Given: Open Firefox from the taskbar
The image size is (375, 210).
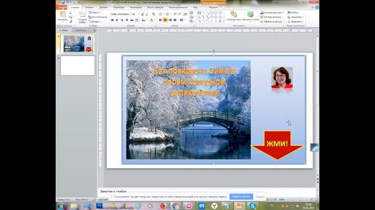Looking at the screenshot, I should coord(163,206).
